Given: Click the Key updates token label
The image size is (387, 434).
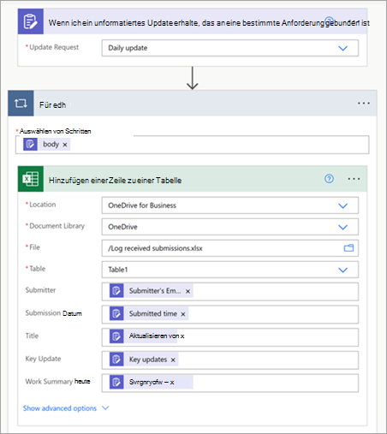Looking at the screenshot, I should [148, 360].
